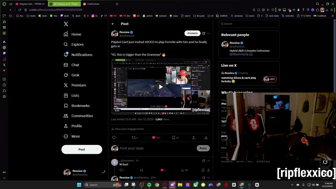Click Windows Start button

[x=79, y=185]
